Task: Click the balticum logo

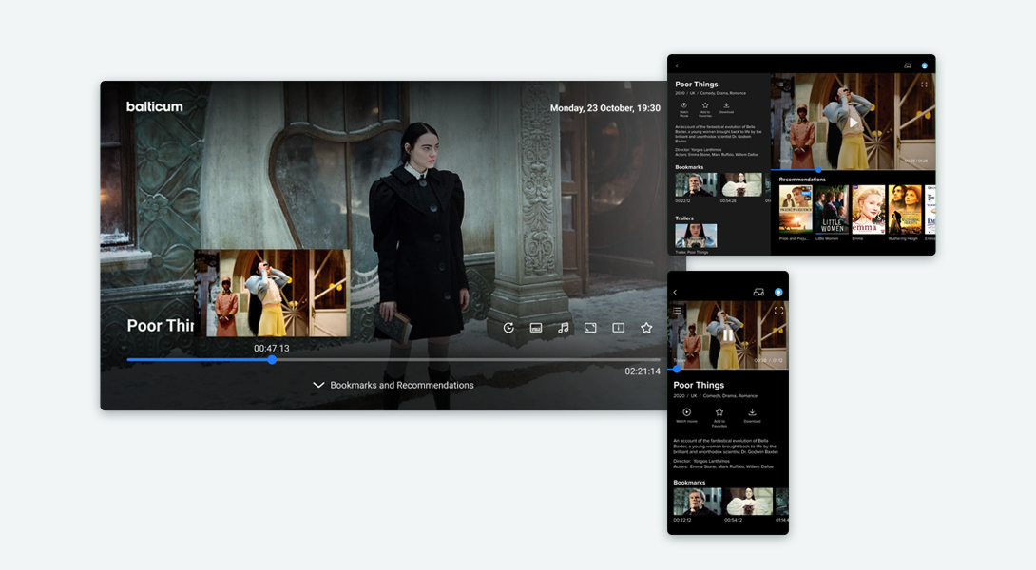Action: 155,106
